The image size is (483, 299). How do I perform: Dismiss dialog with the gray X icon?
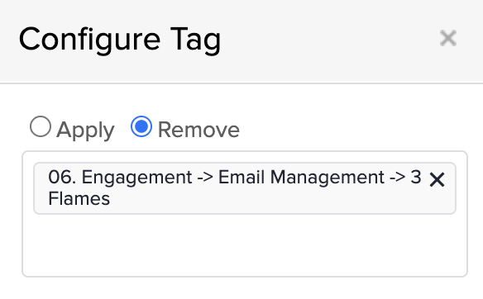[x=448, y=39]
